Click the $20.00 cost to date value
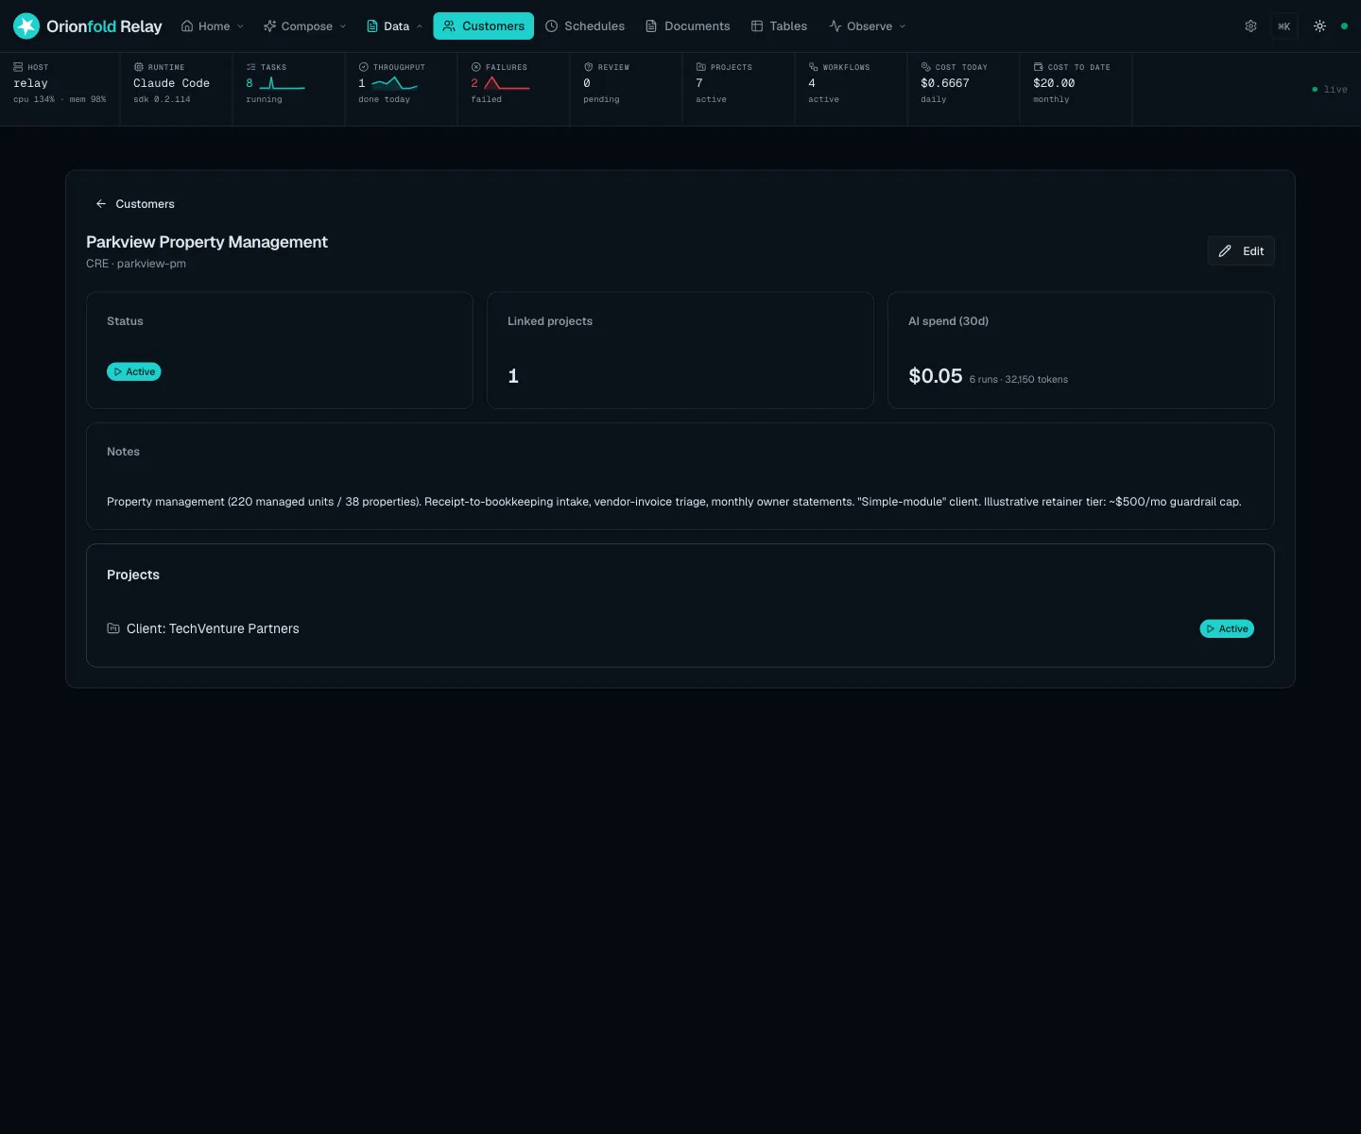Screen dimensions: 1361x1134 click(1054, 83)
